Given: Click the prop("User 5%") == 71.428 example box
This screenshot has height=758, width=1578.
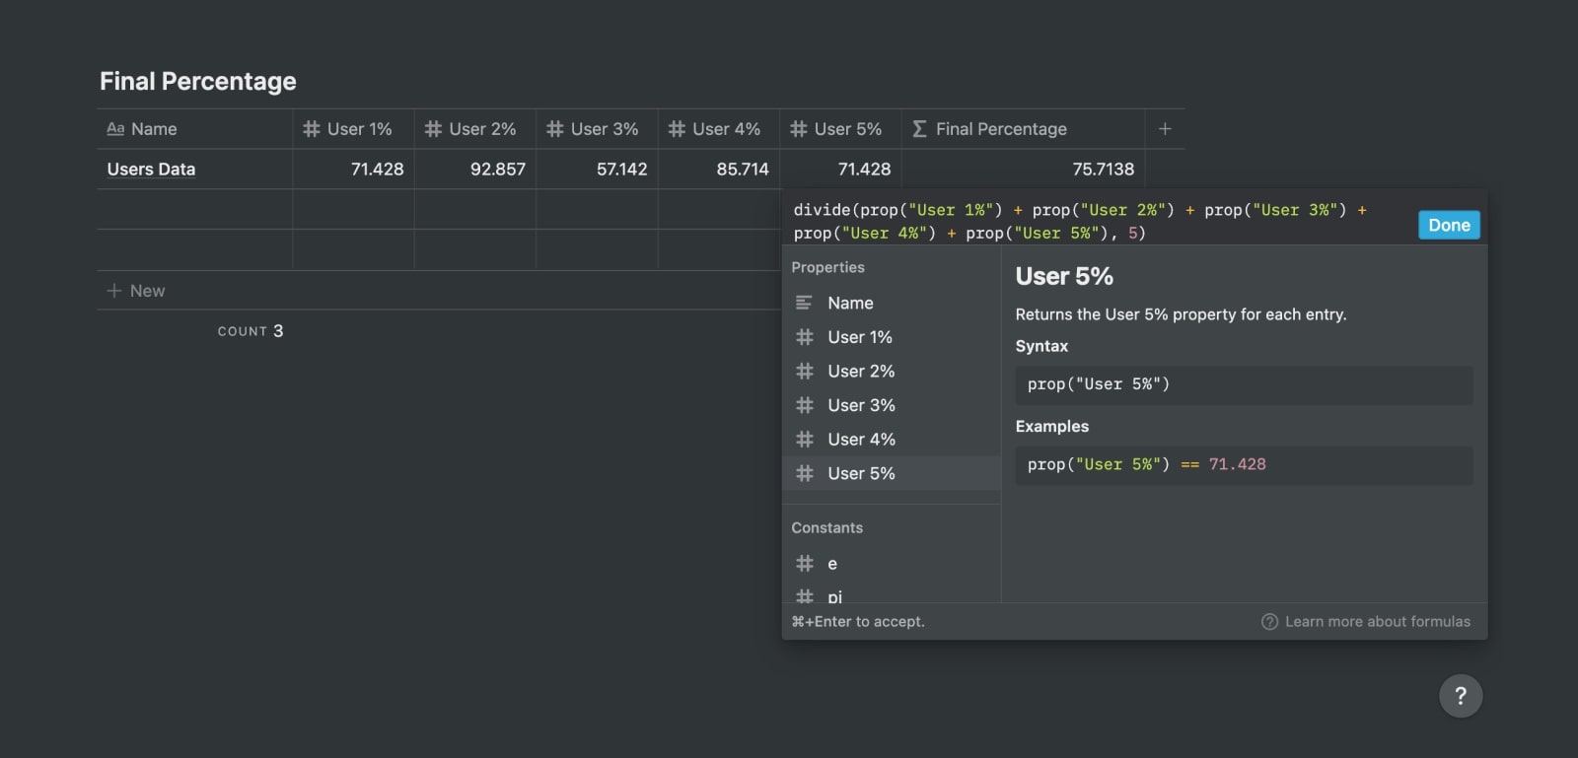Looking at the screenshot, I should pyautogui.click(x=1244, y=465).
